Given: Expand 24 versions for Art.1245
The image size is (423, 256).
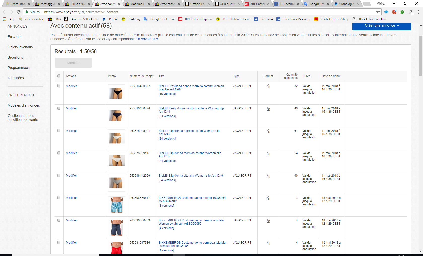Looking at the screenshot, I should tap(167, 139).
